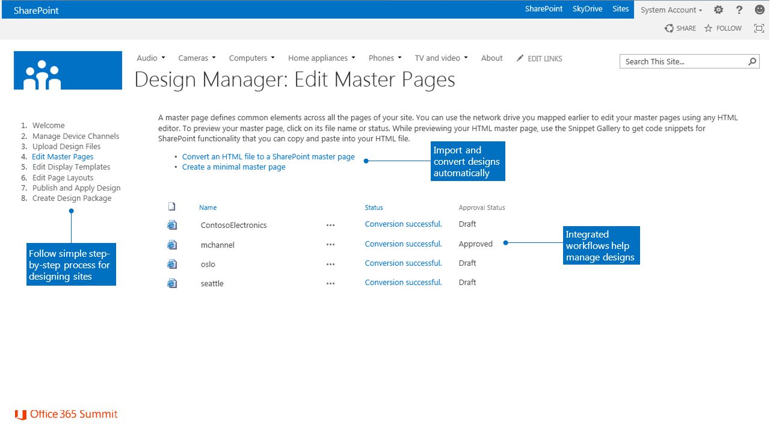Follow this site with star icon
This screenshot has width=770, height=433.
[x=709, y=28]
